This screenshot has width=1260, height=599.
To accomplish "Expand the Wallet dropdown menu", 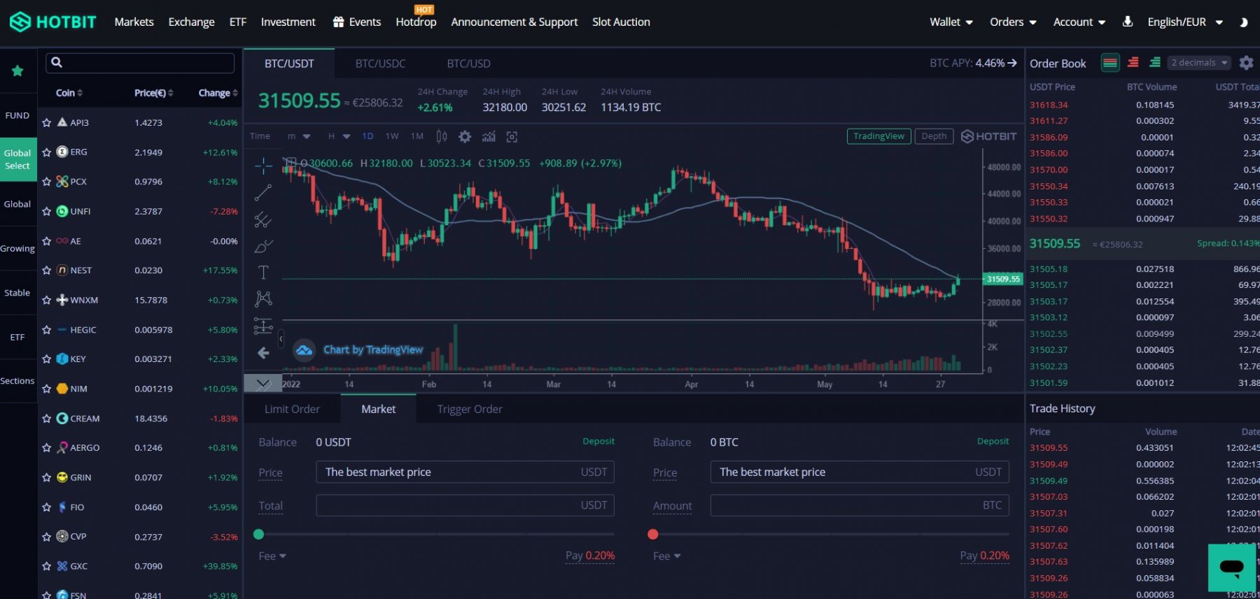I will click(951, 22).
